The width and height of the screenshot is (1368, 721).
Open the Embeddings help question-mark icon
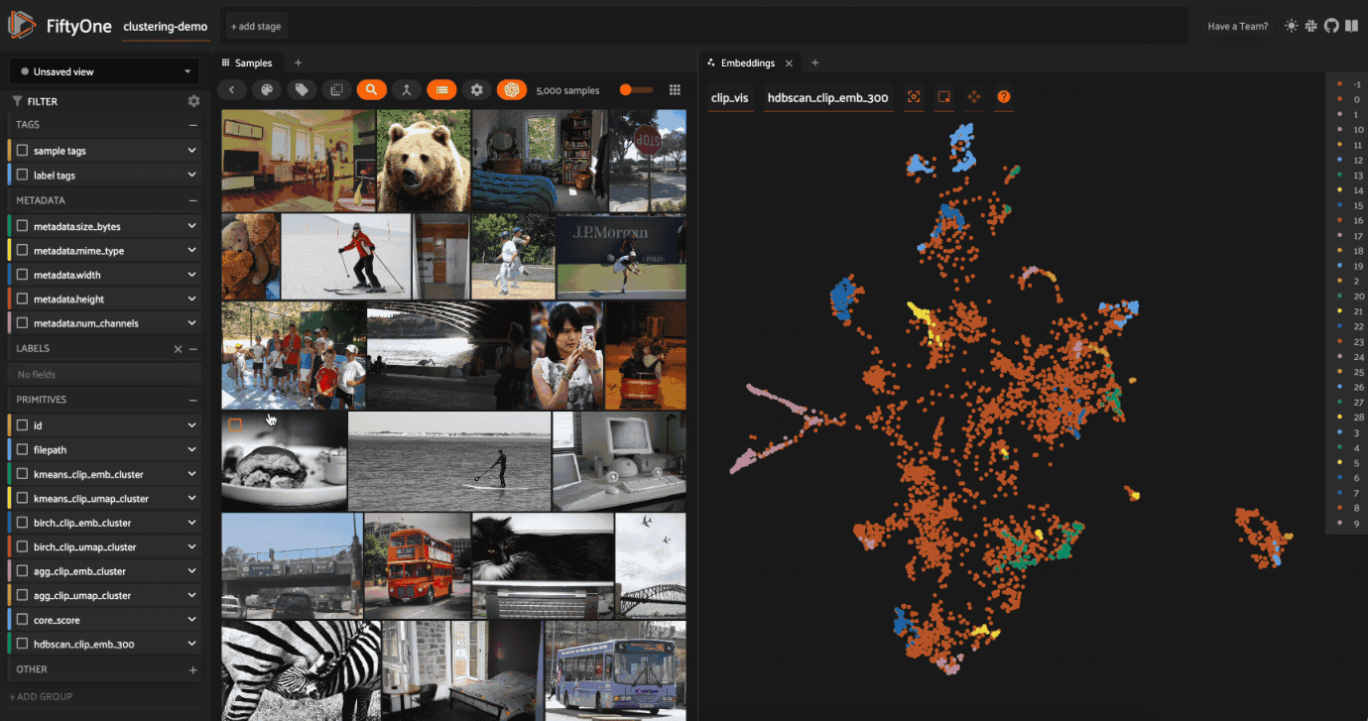[1004, 97]
